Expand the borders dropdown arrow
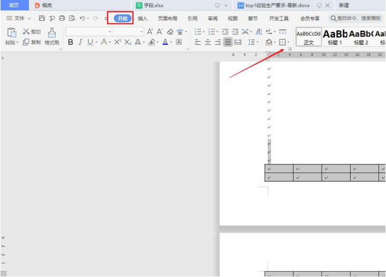The image size is (386, 277). [289, 42]
